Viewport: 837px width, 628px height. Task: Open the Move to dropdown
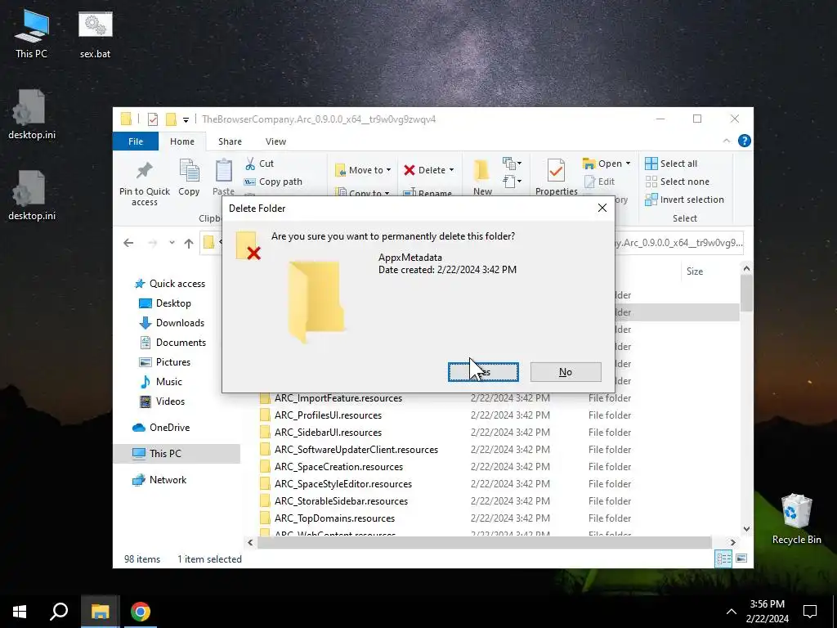[x=363, y=170]
